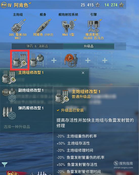
Task: Click the red-highlighted main battery upgrade slot
Action: (x=20, y=60)
